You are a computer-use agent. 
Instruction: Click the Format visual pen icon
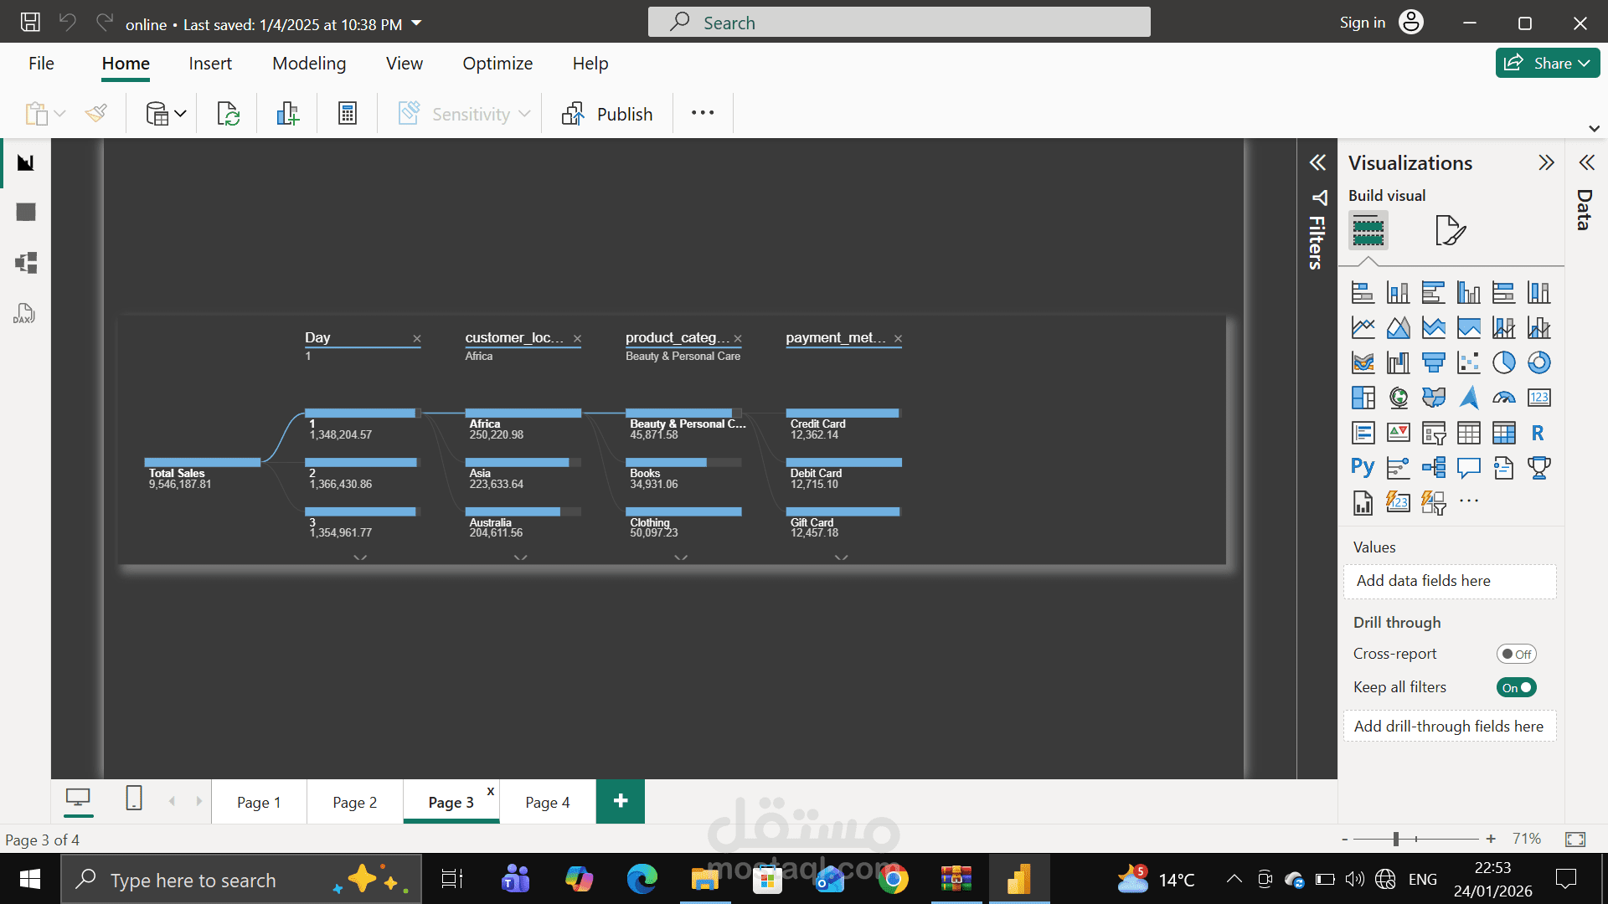(x=1450, y=230)
